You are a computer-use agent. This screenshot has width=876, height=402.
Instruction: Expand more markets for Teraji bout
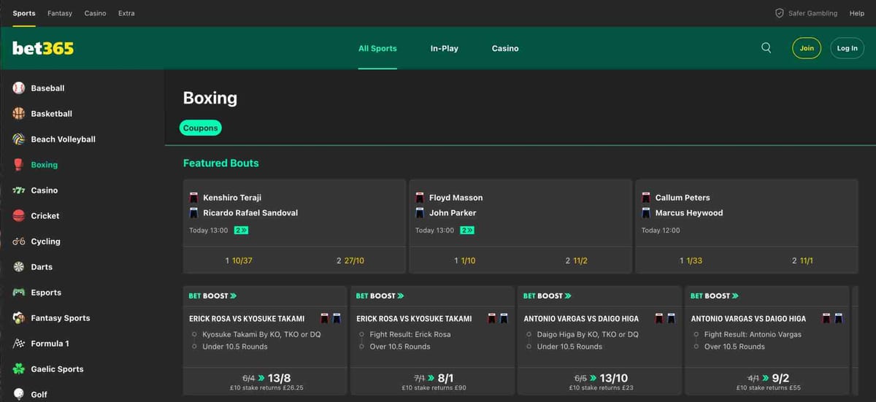tap(241, 231)
